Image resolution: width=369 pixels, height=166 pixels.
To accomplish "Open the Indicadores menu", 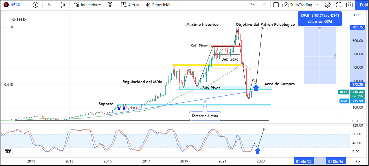I will pyautogui.click(x=88, y=5).
